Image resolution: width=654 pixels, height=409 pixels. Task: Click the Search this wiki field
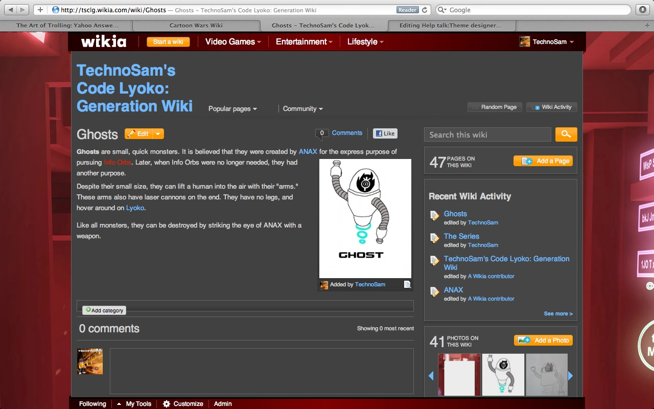[487, 135]
